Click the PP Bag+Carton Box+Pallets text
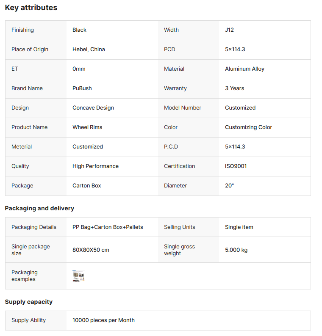322x336 pixels. [x=108, y=227]
